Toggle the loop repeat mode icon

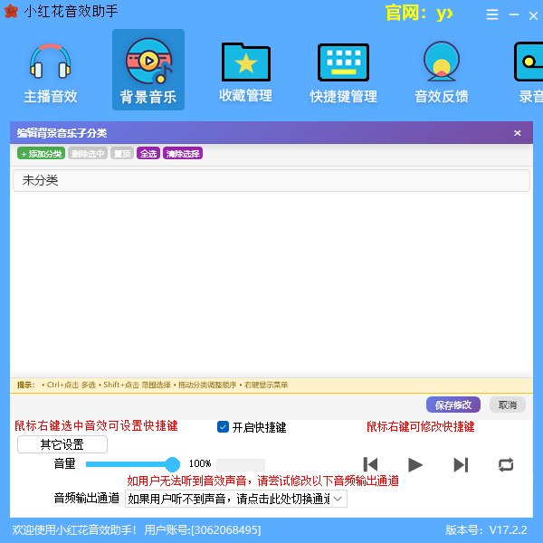[506, 465]
